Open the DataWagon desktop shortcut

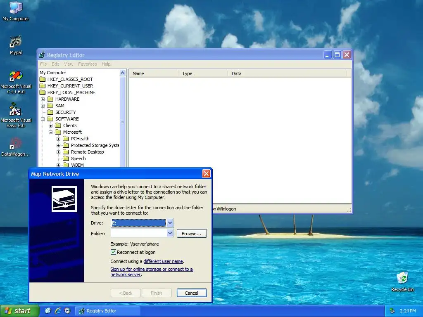coord(16,147)
